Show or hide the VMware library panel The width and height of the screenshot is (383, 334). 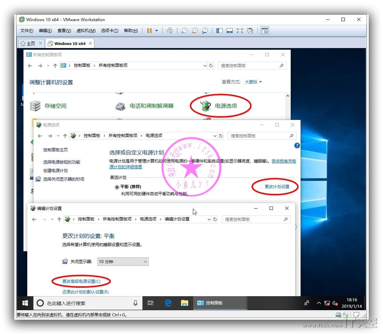coord(219,31)
